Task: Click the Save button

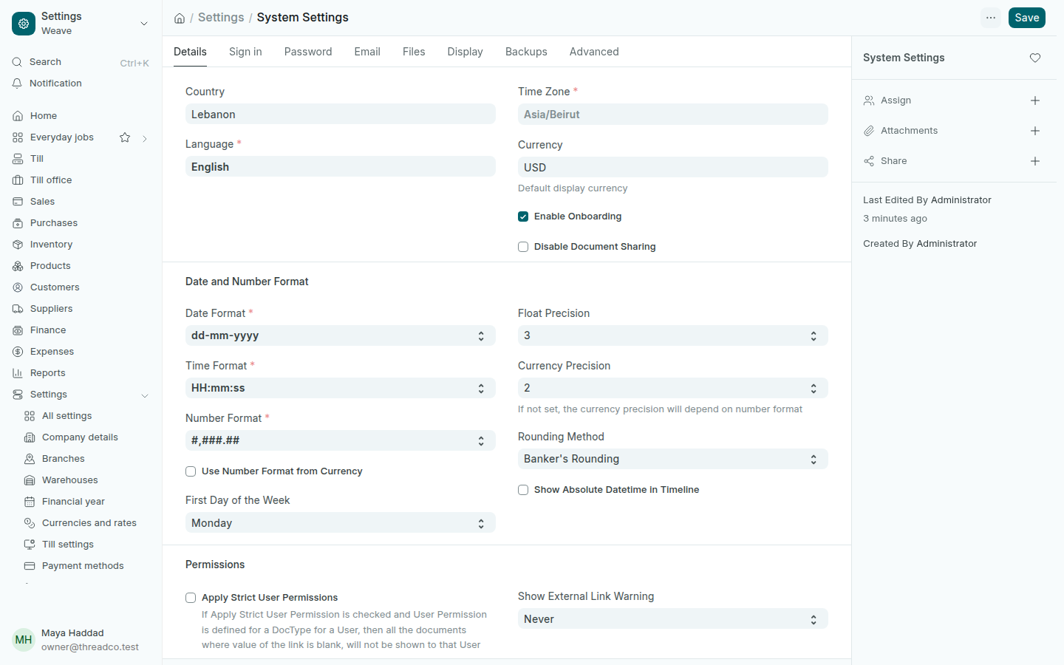Action: (1027, 18)
